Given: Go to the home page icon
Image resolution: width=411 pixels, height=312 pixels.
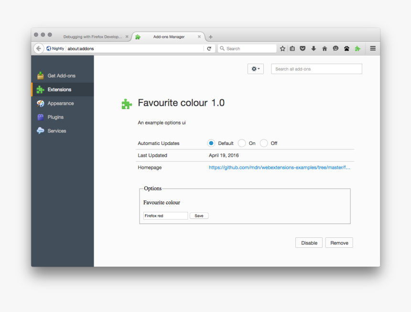Looking at the screenshot, I should 324,48.
